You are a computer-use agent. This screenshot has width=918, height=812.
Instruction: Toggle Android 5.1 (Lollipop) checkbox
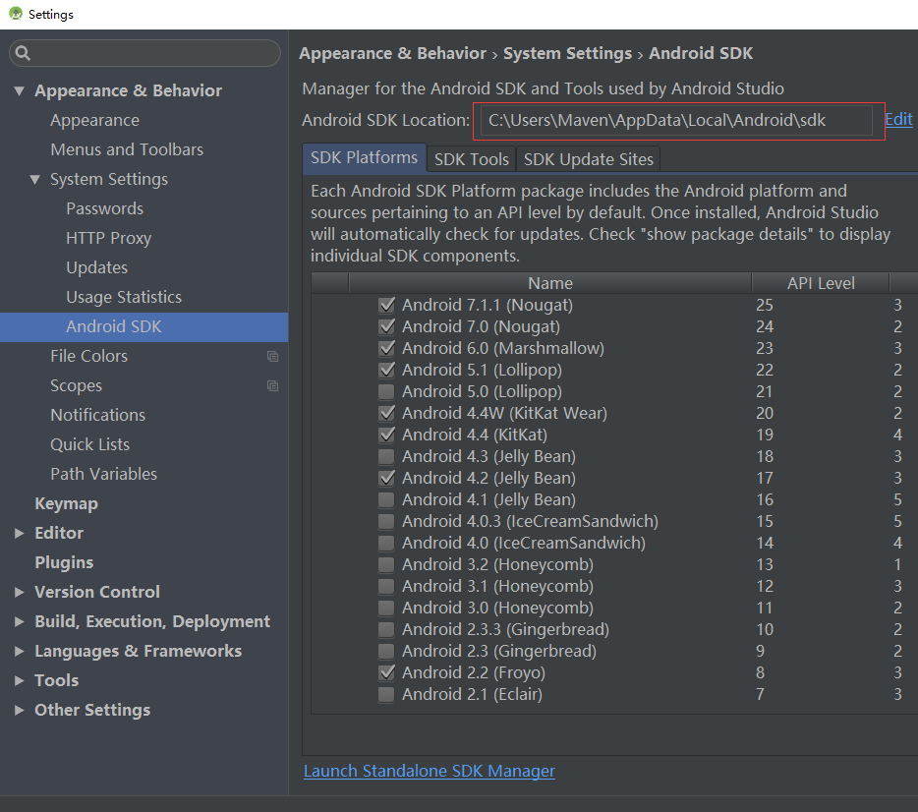point(386,370)
